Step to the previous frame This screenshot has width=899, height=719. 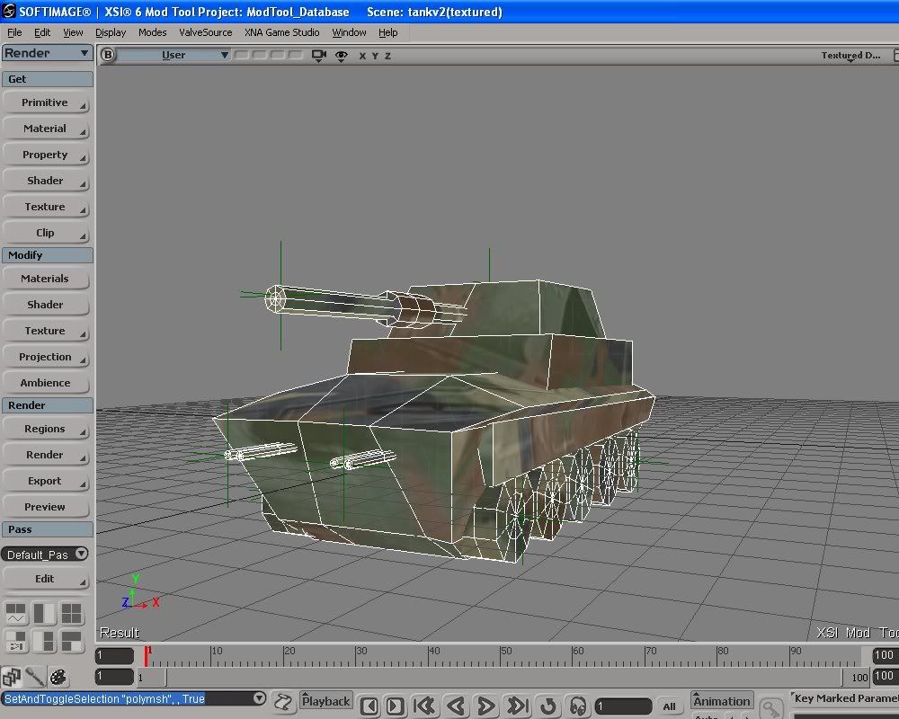369,706
